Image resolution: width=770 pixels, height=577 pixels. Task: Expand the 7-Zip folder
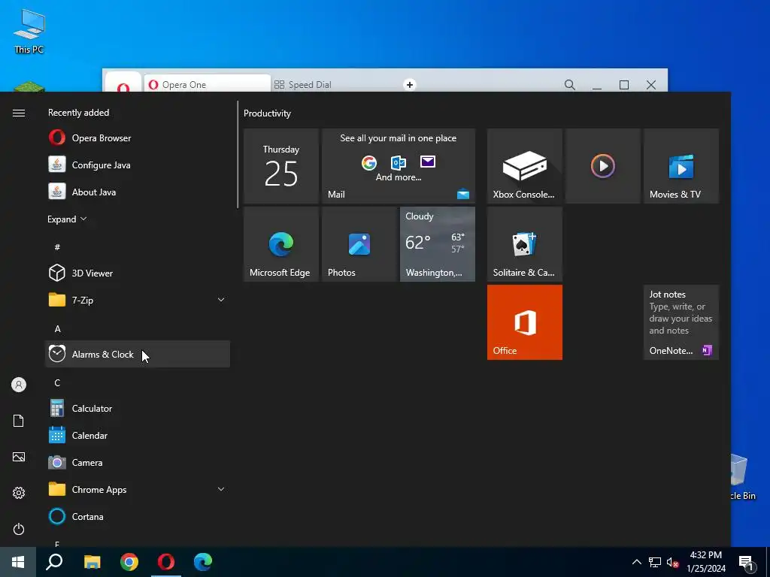tap(221, 300)
